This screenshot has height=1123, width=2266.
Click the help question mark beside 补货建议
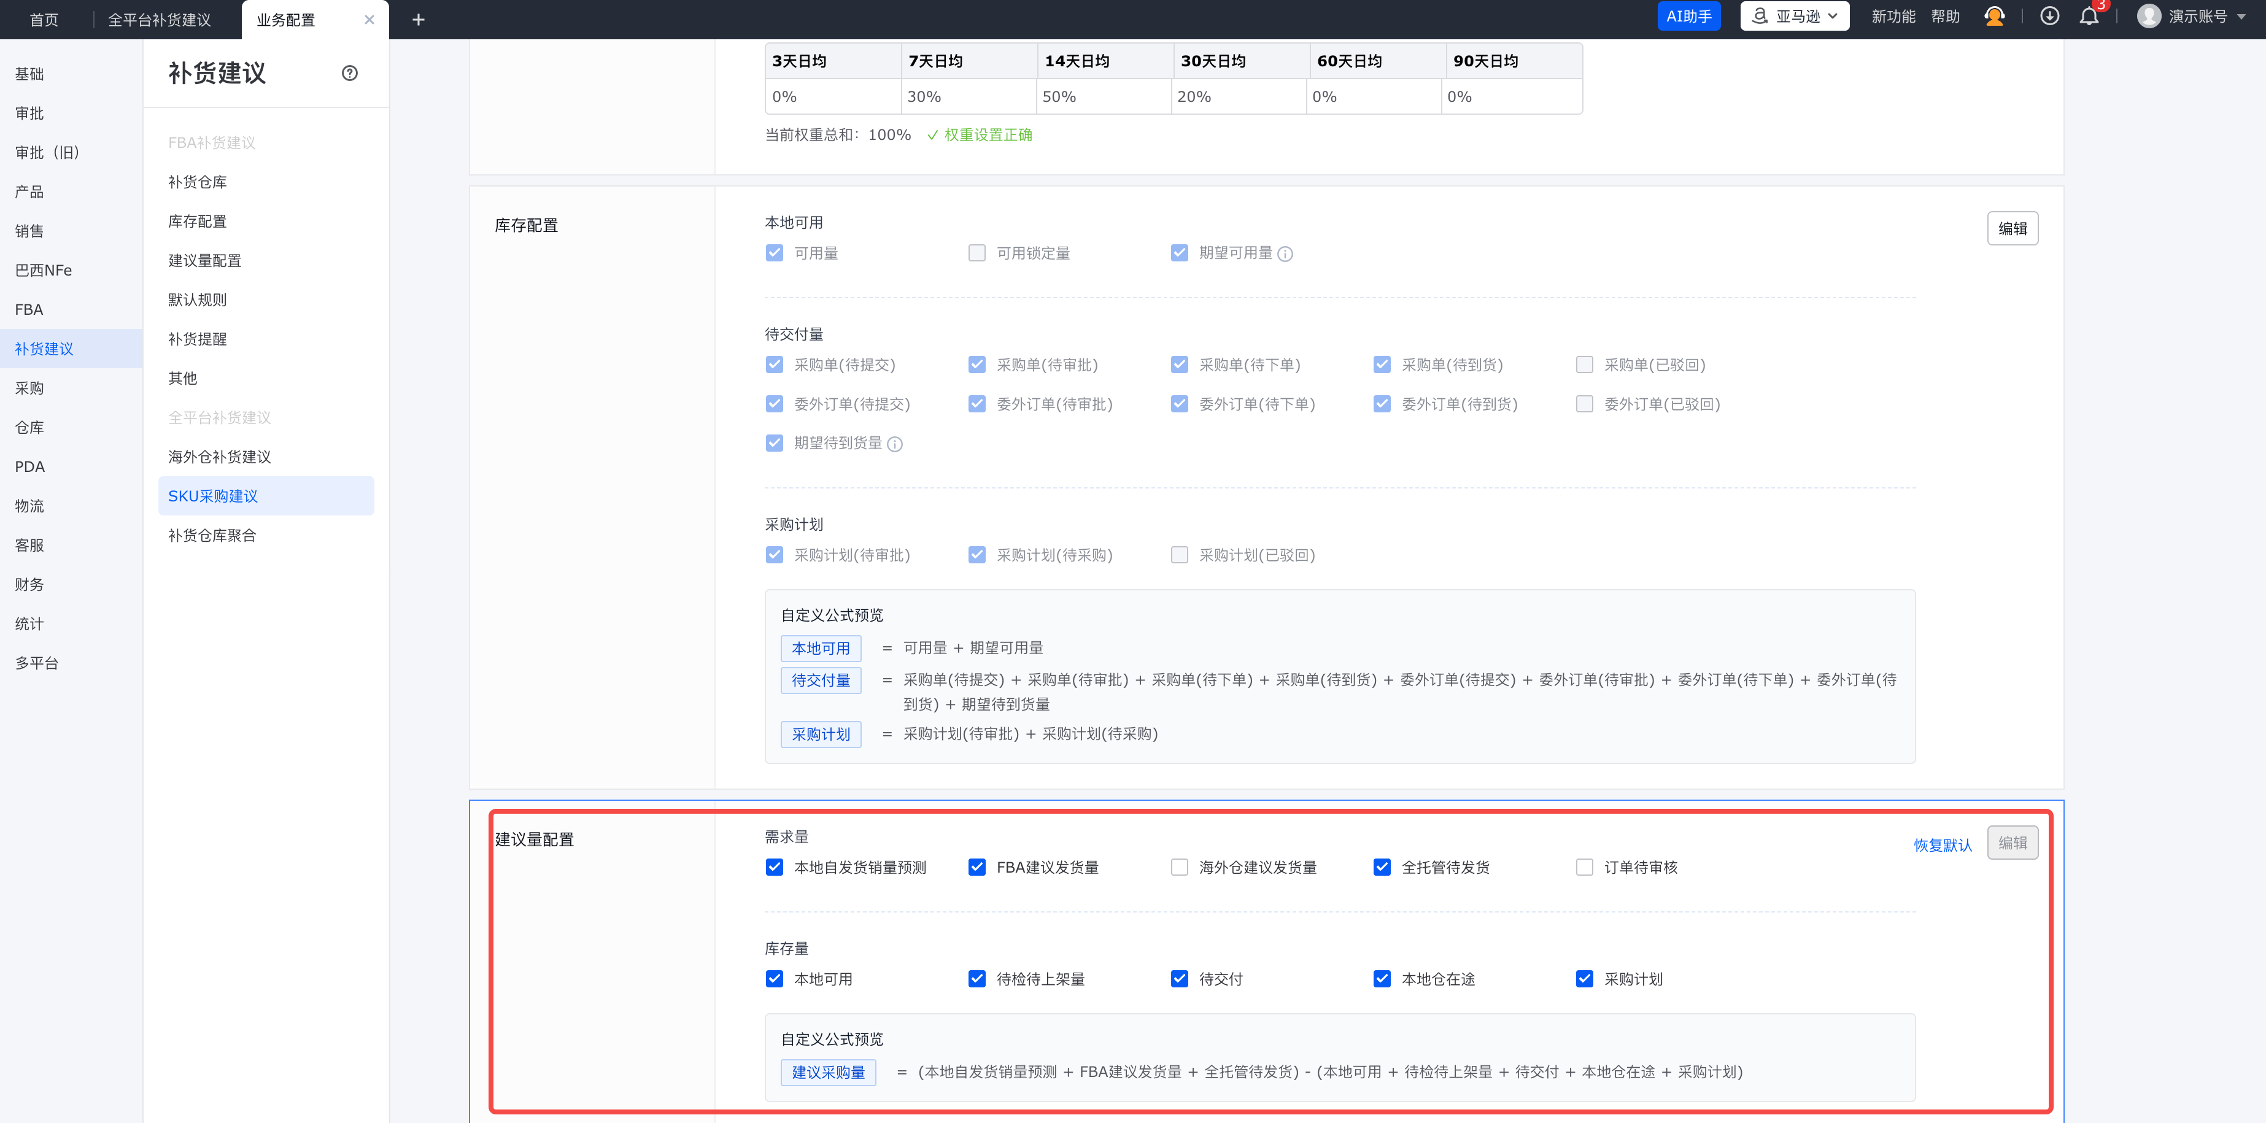tap(349, 73)
